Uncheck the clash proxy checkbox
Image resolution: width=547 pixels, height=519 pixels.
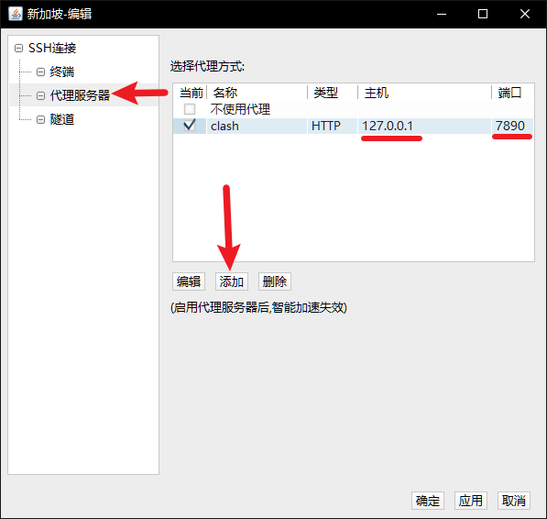(x=190, y=126)
